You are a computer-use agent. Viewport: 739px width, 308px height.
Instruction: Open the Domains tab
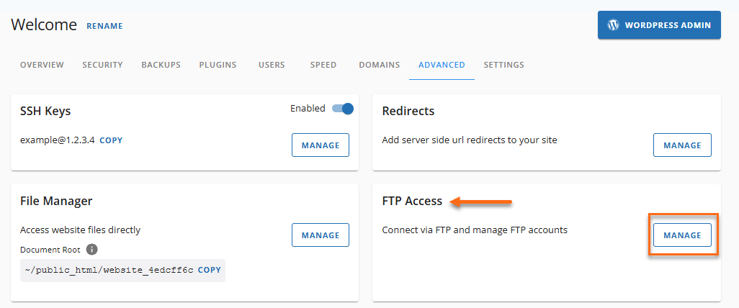click(x=380, y=65)
